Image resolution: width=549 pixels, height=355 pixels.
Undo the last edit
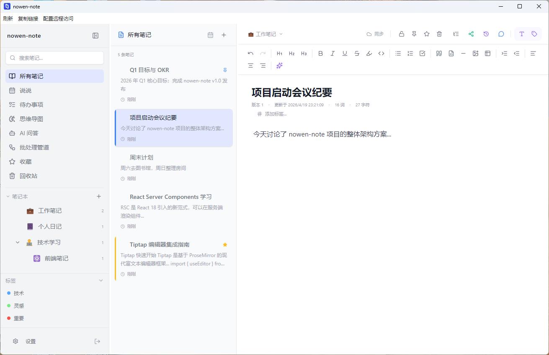point(250,54)
